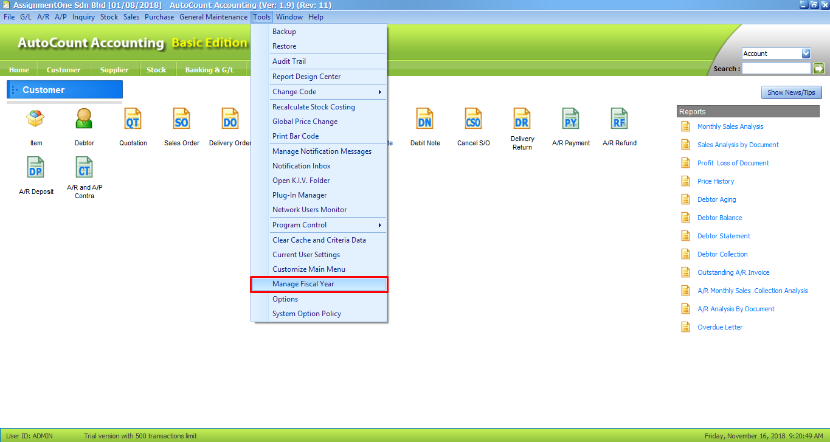This screenshot has width=830, height=442.
Task: Click the green search go arrow
Action: coord(818,69)
